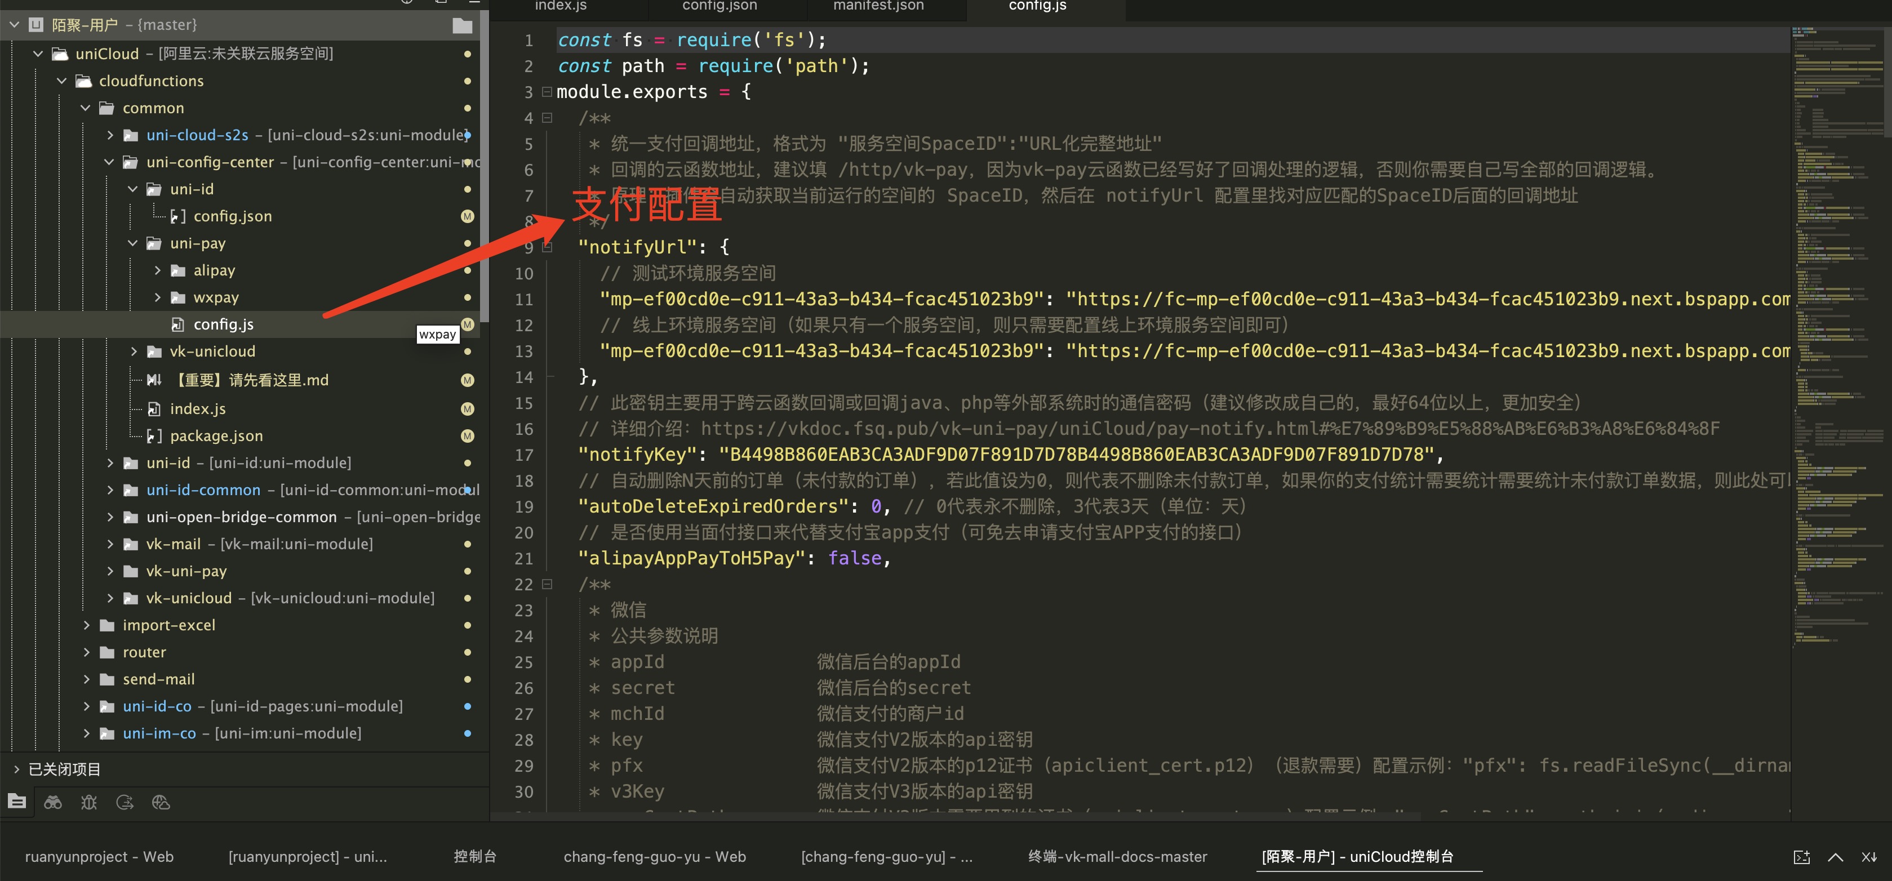This screenshot has width=1892, height=881.
Task: Switch to ruanyunproject - Web console tab
Action: (99, 856)
